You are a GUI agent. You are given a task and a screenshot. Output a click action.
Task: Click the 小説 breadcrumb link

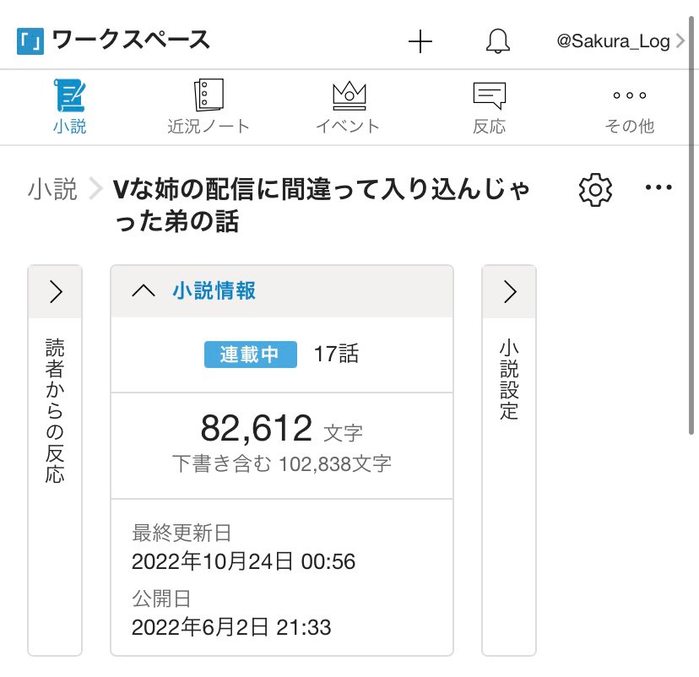coord(52,190)
